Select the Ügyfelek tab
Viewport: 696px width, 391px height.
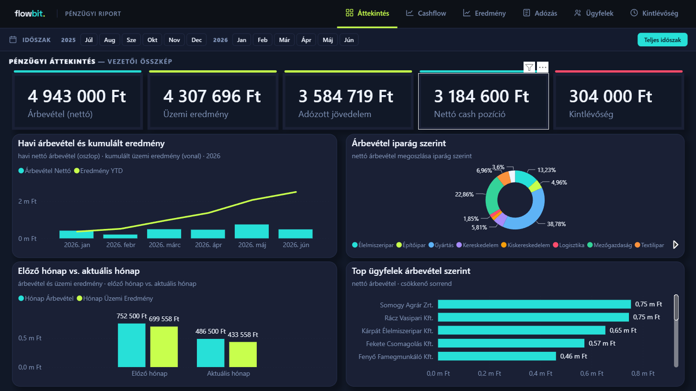coord(593,13)
